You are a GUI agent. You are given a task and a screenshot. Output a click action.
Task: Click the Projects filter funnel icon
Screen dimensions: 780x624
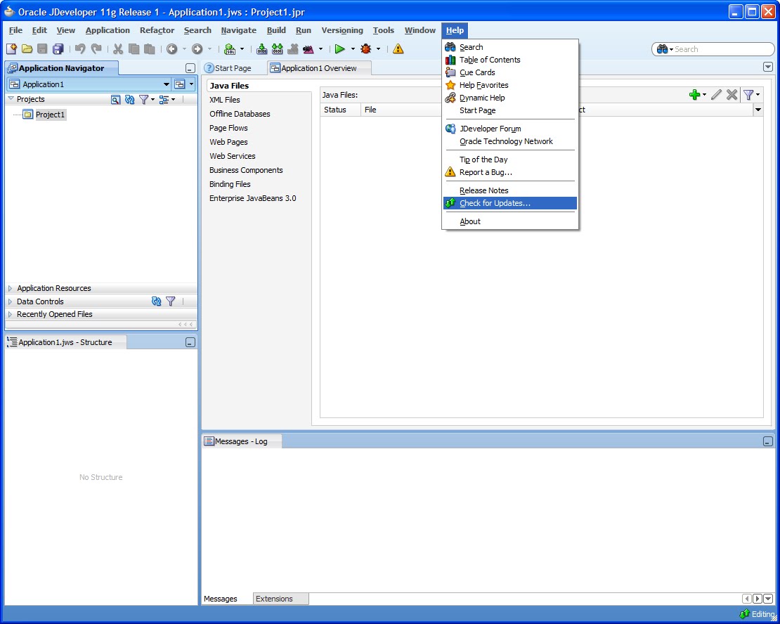(x=144, y=100)
